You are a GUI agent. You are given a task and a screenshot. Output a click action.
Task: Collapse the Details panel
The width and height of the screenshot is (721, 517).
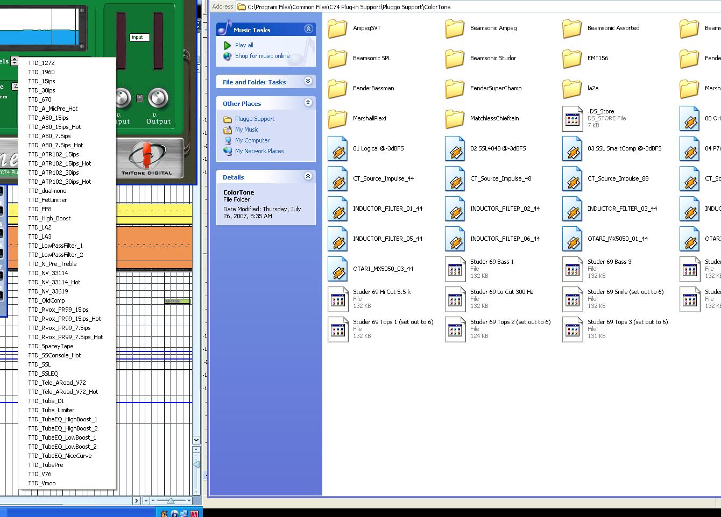308,176
